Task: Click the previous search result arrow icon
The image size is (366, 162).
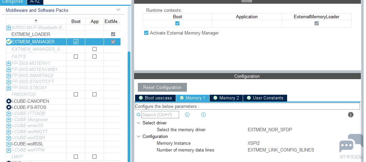Action: (187, 115)
